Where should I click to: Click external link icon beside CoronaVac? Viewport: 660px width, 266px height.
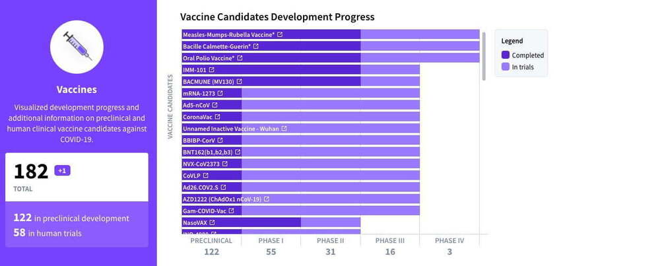217,117
